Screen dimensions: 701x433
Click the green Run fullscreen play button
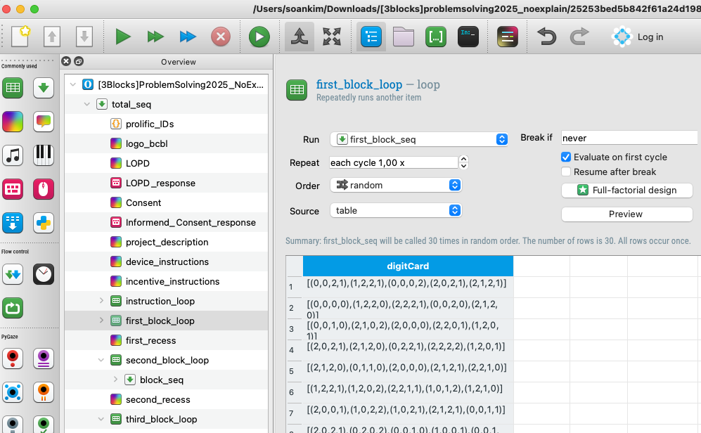coord(124,37)
